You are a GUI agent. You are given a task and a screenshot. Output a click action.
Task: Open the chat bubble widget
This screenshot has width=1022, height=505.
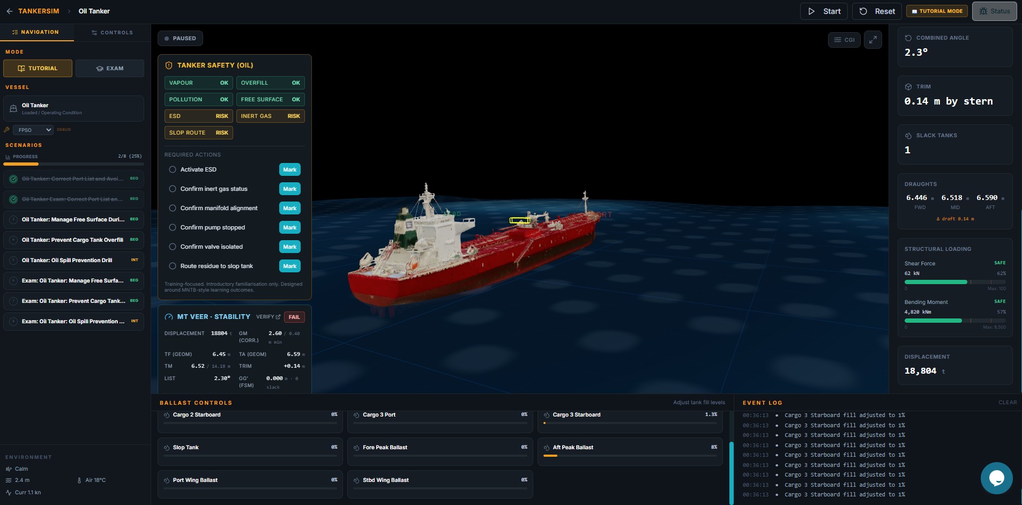[996, 478]
